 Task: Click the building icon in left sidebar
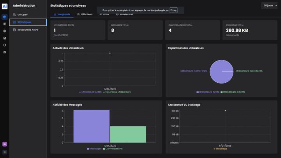tap(5, 52)
